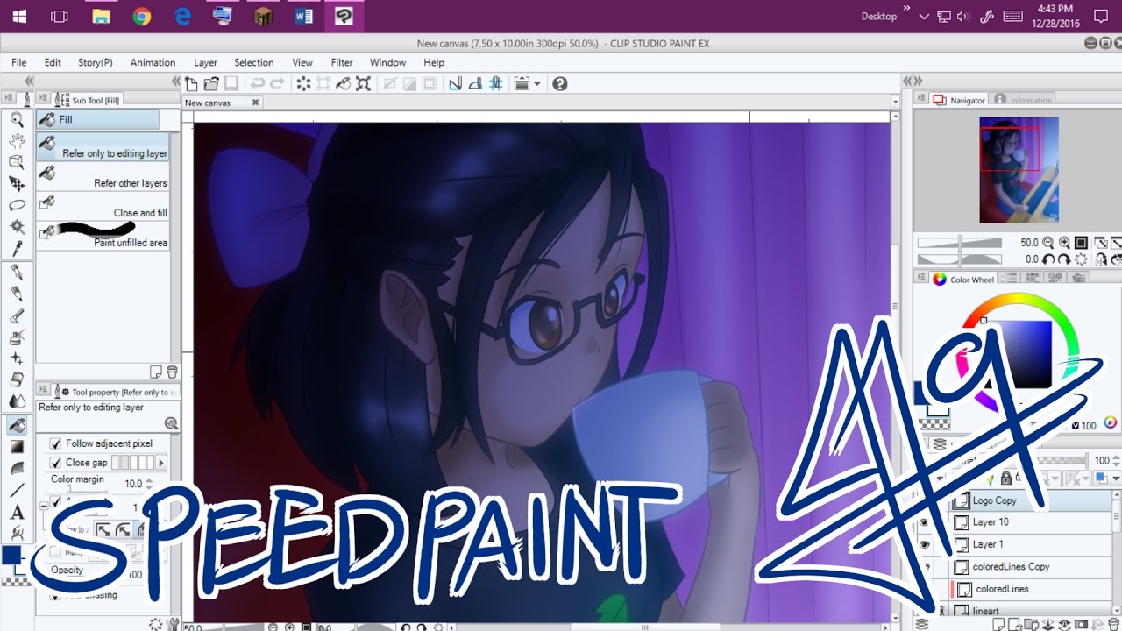Toggle Follow adjacent pixel checkbox
This screenshot has width=1122, height=631.
click(56, 443)
